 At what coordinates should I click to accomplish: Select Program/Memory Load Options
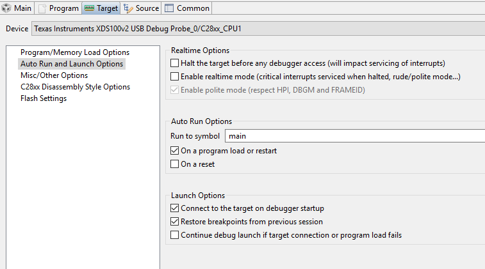(75, 52)
